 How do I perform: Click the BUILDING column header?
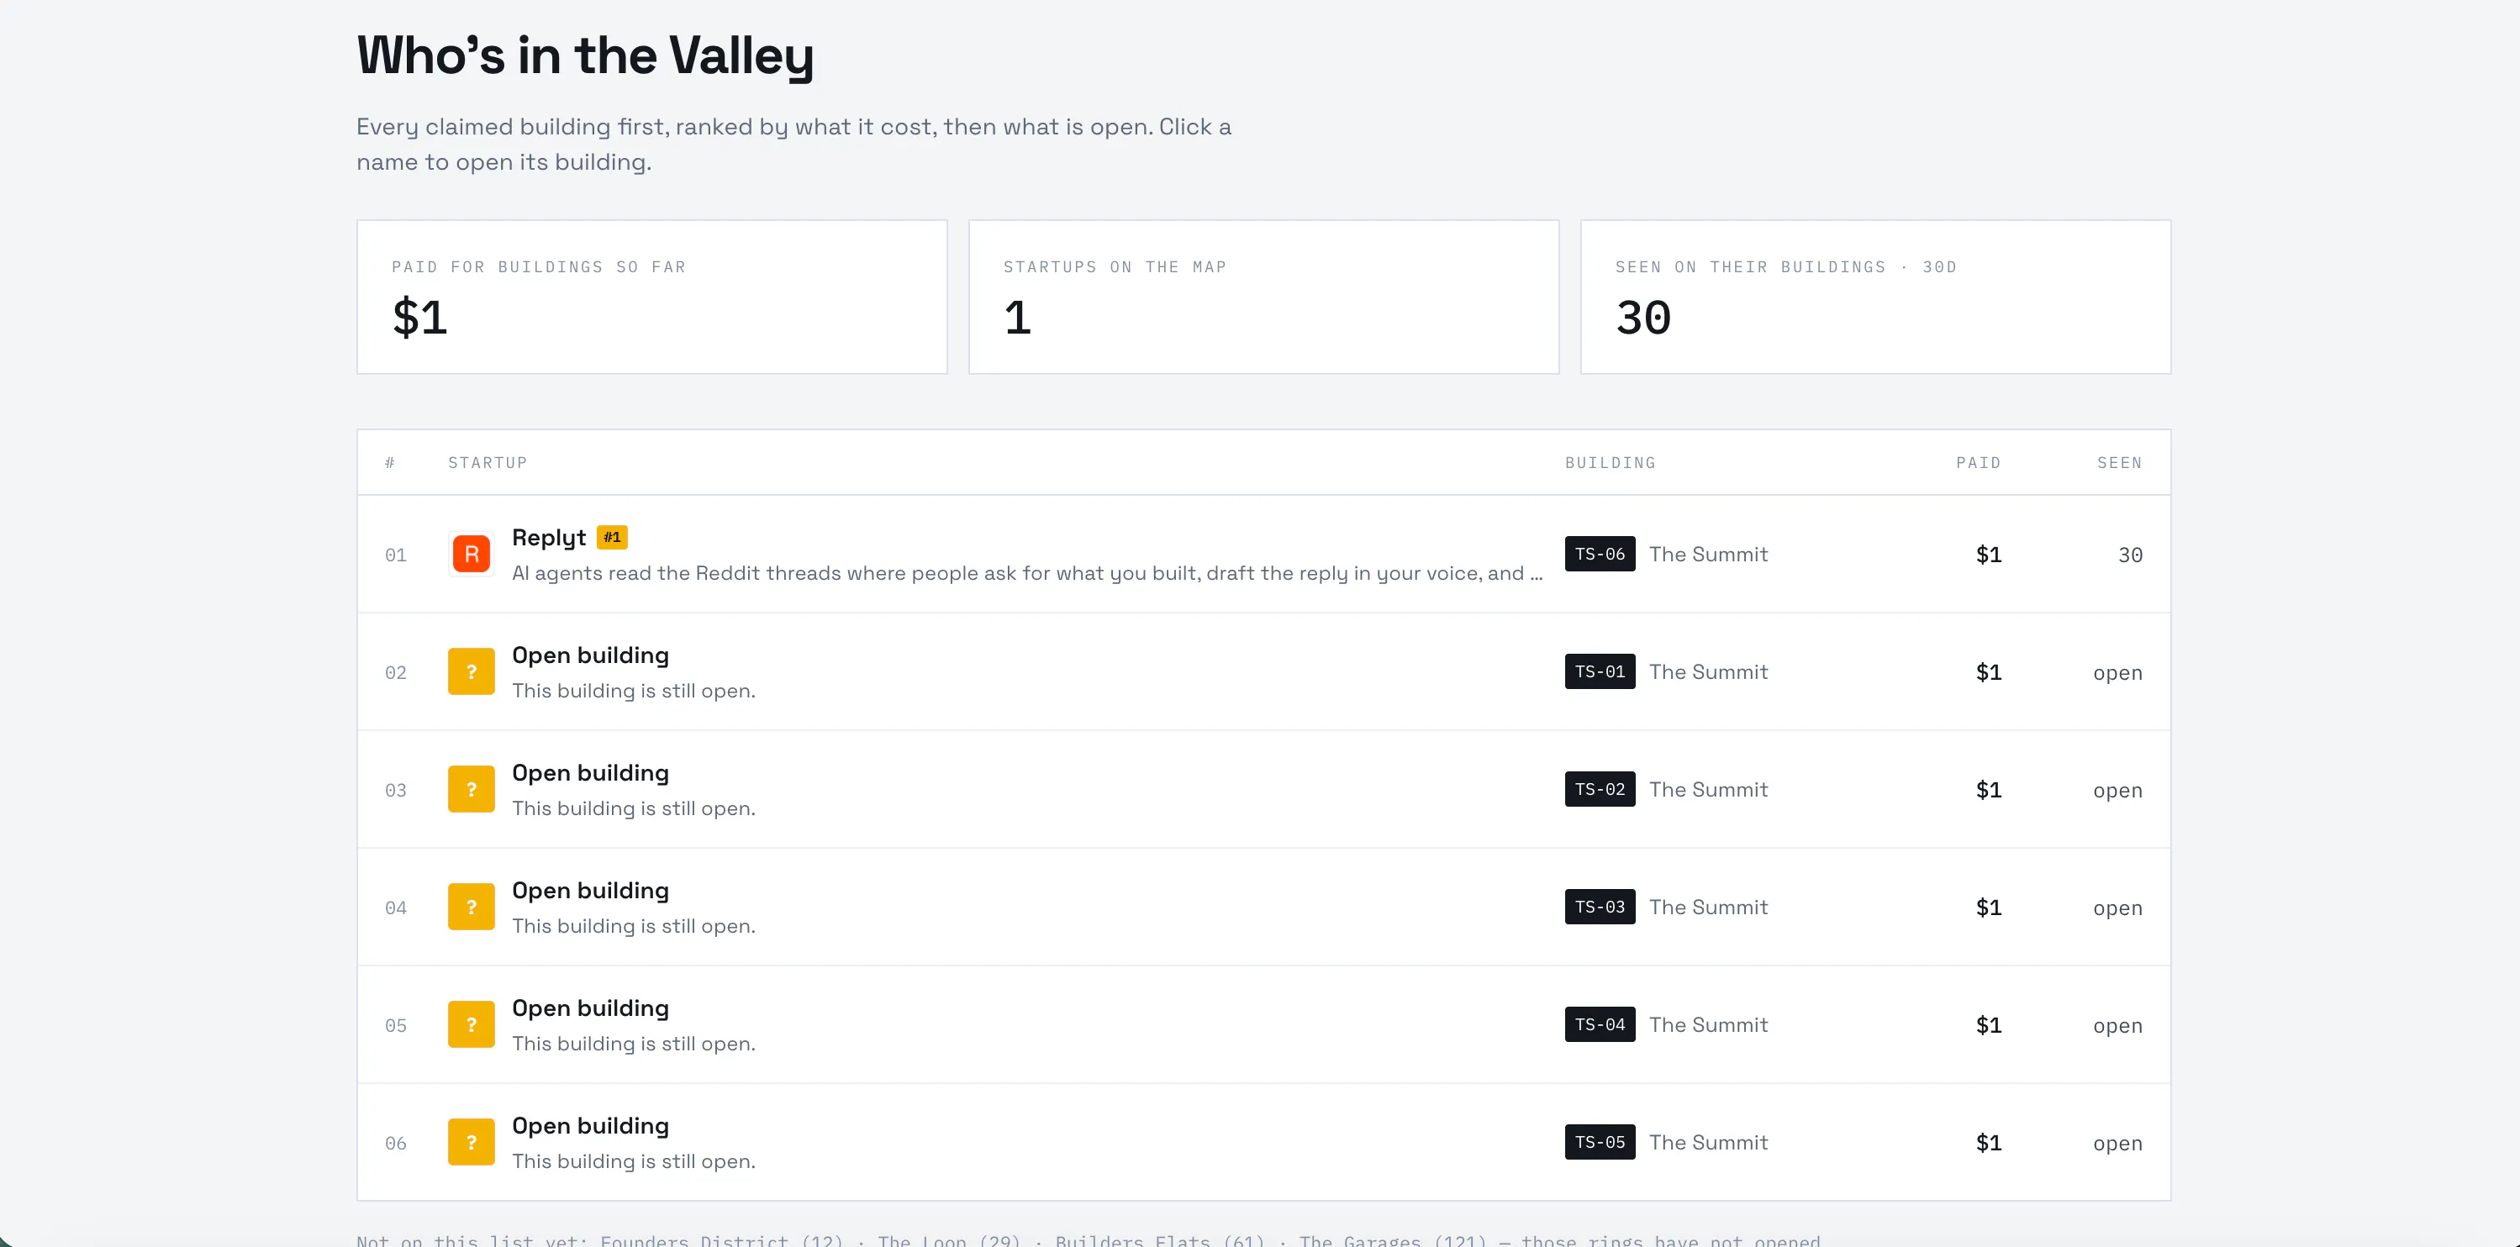click(x=1611, y=463)
